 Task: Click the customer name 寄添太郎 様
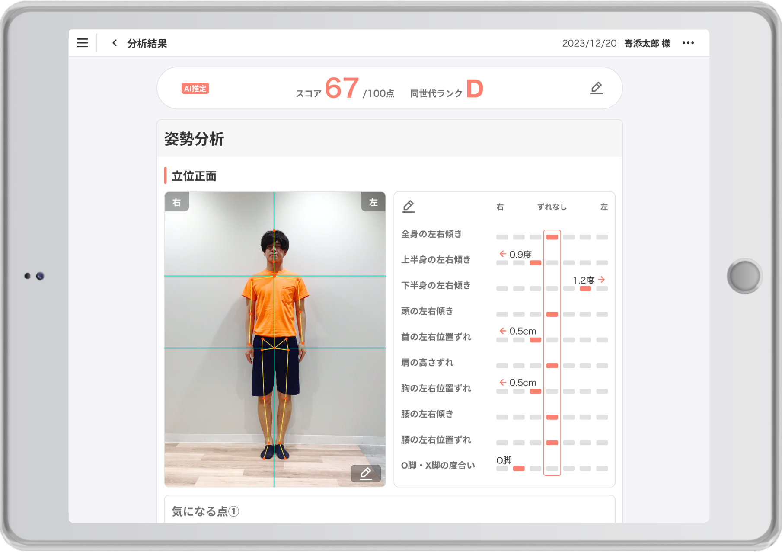[647, 43]
